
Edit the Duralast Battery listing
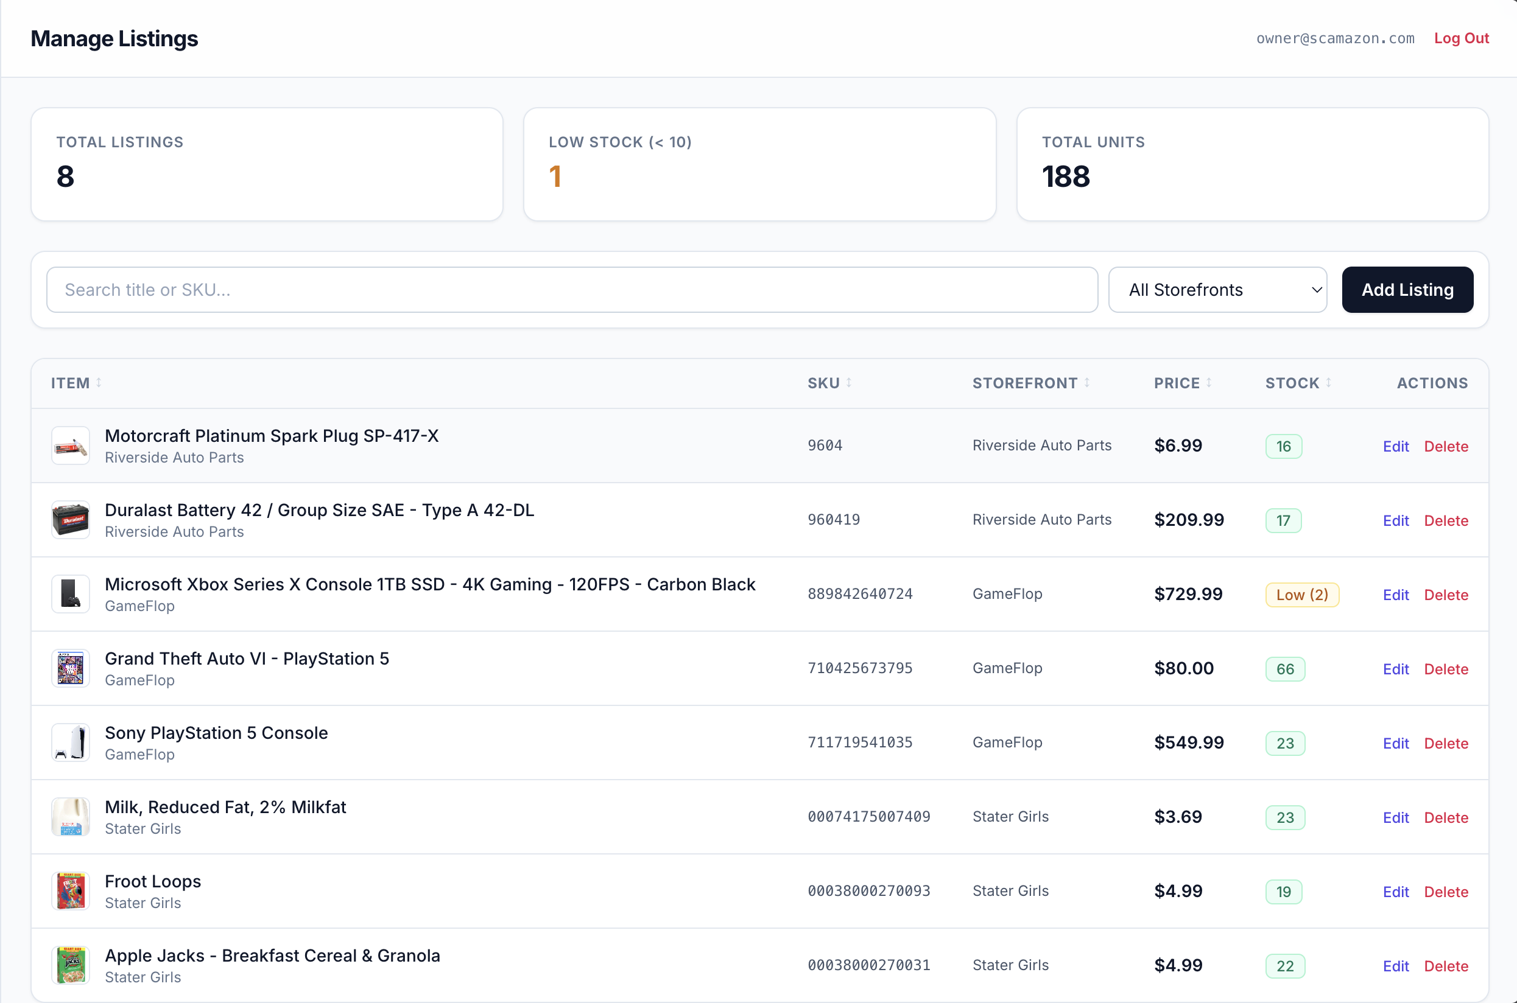point(1396,521)
